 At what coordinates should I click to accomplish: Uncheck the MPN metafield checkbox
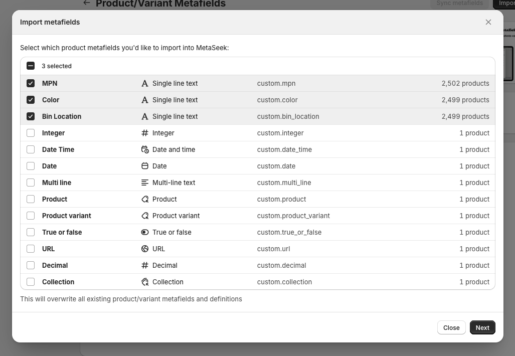(x=31, y=83)
